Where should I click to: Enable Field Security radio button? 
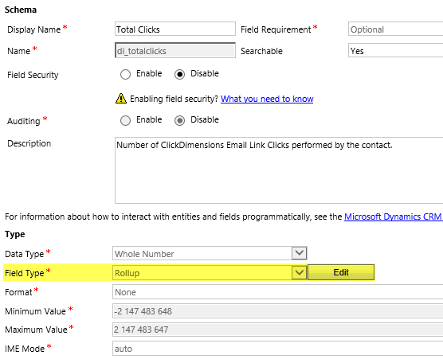(x=125, y=75)
